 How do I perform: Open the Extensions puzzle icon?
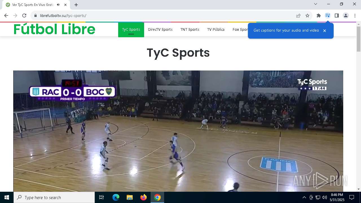pyautogui.click(x=319, y=16)
